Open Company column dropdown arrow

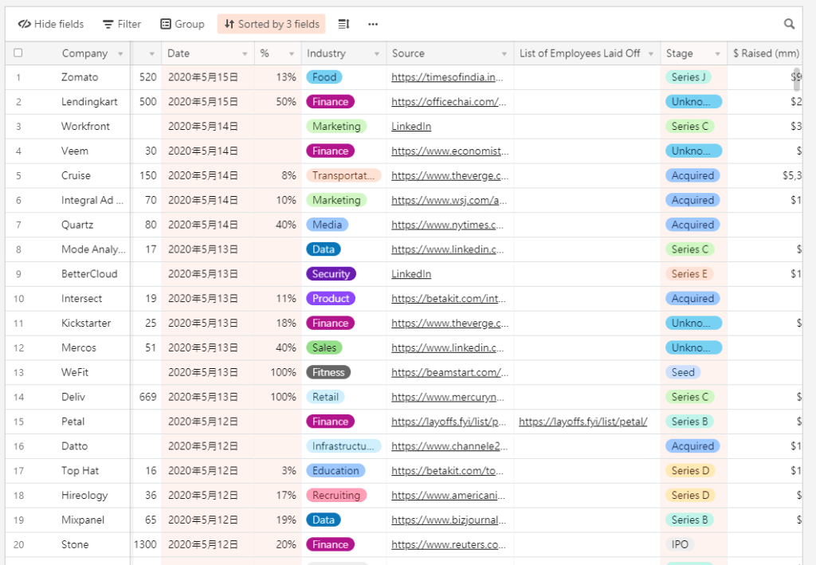tap(120, 53)
